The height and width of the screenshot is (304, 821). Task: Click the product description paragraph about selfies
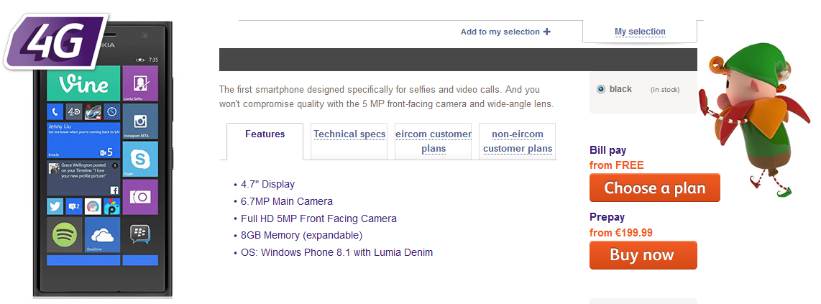[x=386, y=97]
